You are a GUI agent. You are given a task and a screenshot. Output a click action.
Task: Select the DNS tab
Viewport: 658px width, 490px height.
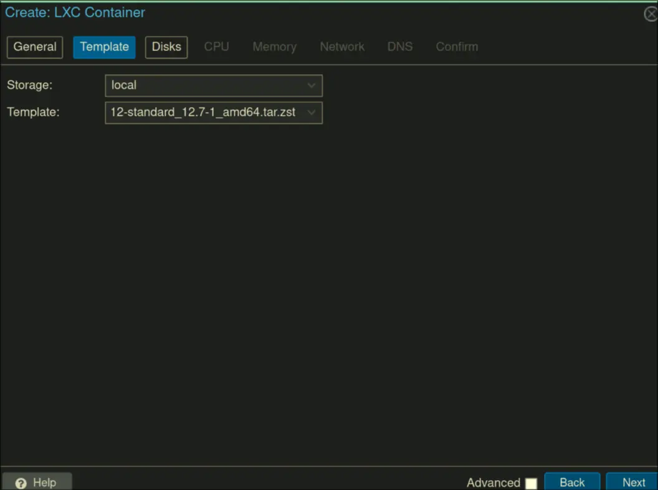[399, 47]
